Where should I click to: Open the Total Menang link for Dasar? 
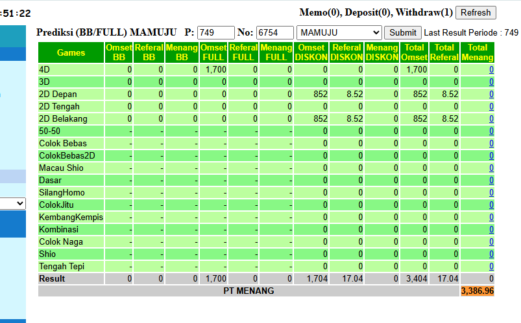[x=491, y=180]
